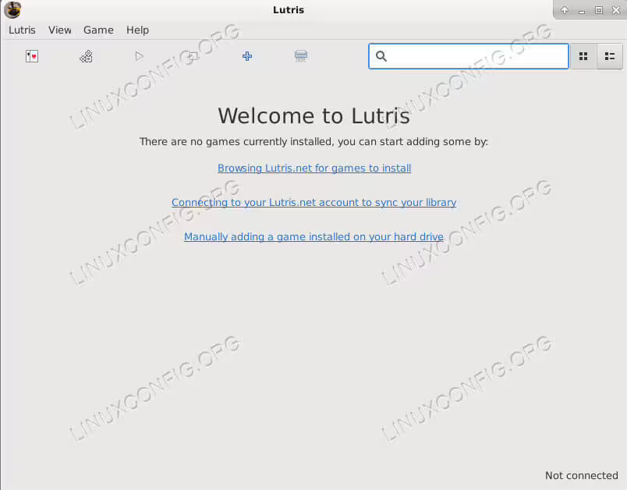
Task: Click Manually adding a game link
Action: click(x=313, y=236)
